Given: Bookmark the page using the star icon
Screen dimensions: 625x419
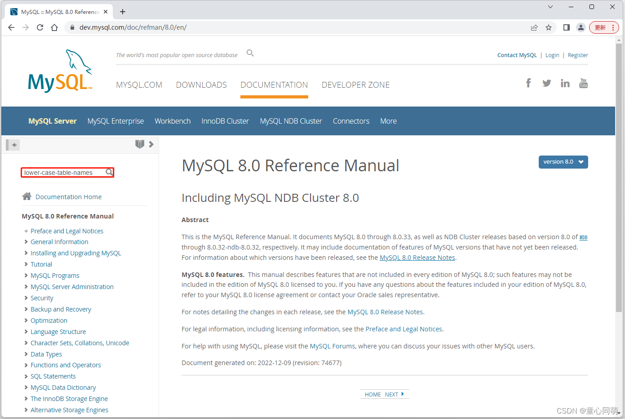Looking at the screenshot, I should click(549, 27).
